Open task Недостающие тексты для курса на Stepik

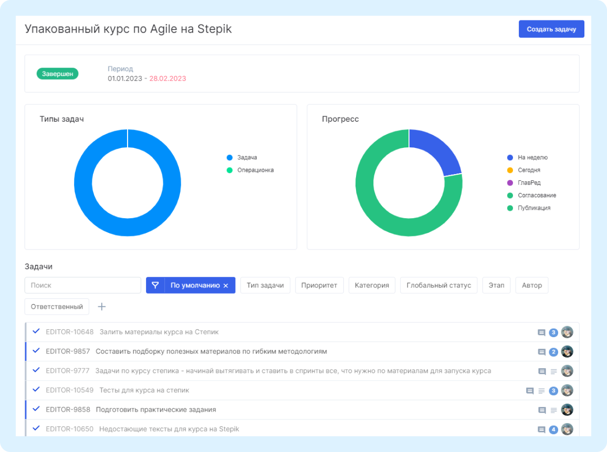click(x=169, y=428)
